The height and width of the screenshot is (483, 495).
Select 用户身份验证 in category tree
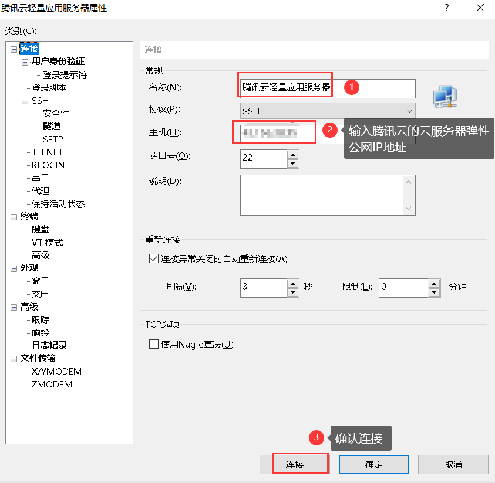[58, 62]
